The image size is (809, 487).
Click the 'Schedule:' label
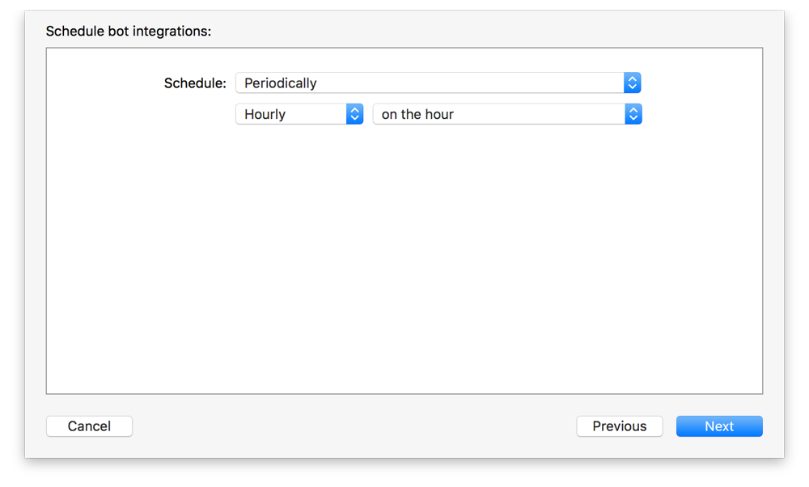pos(194,83)
